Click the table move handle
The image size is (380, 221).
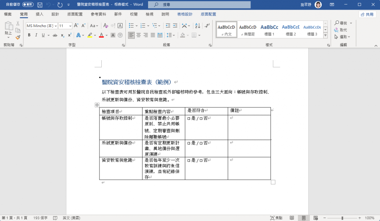coord(97,105)
